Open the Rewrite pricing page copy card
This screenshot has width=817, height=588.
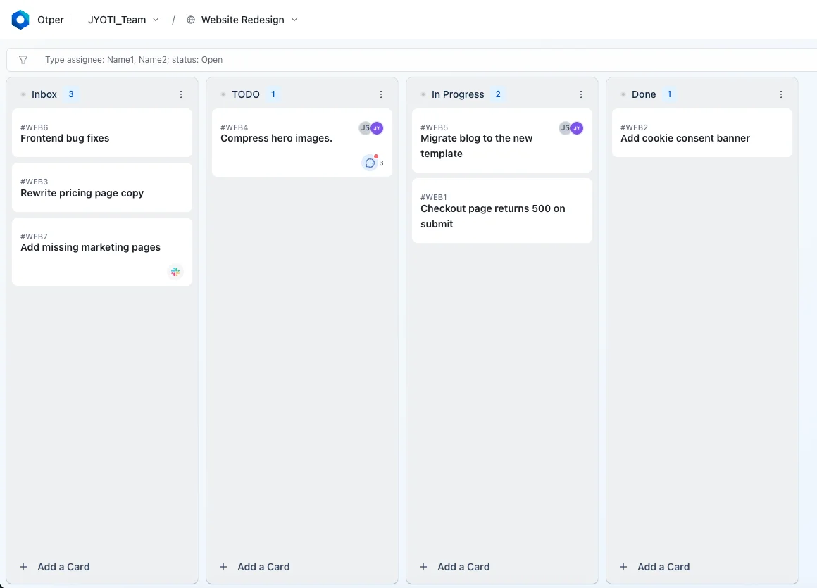(102, 187)
